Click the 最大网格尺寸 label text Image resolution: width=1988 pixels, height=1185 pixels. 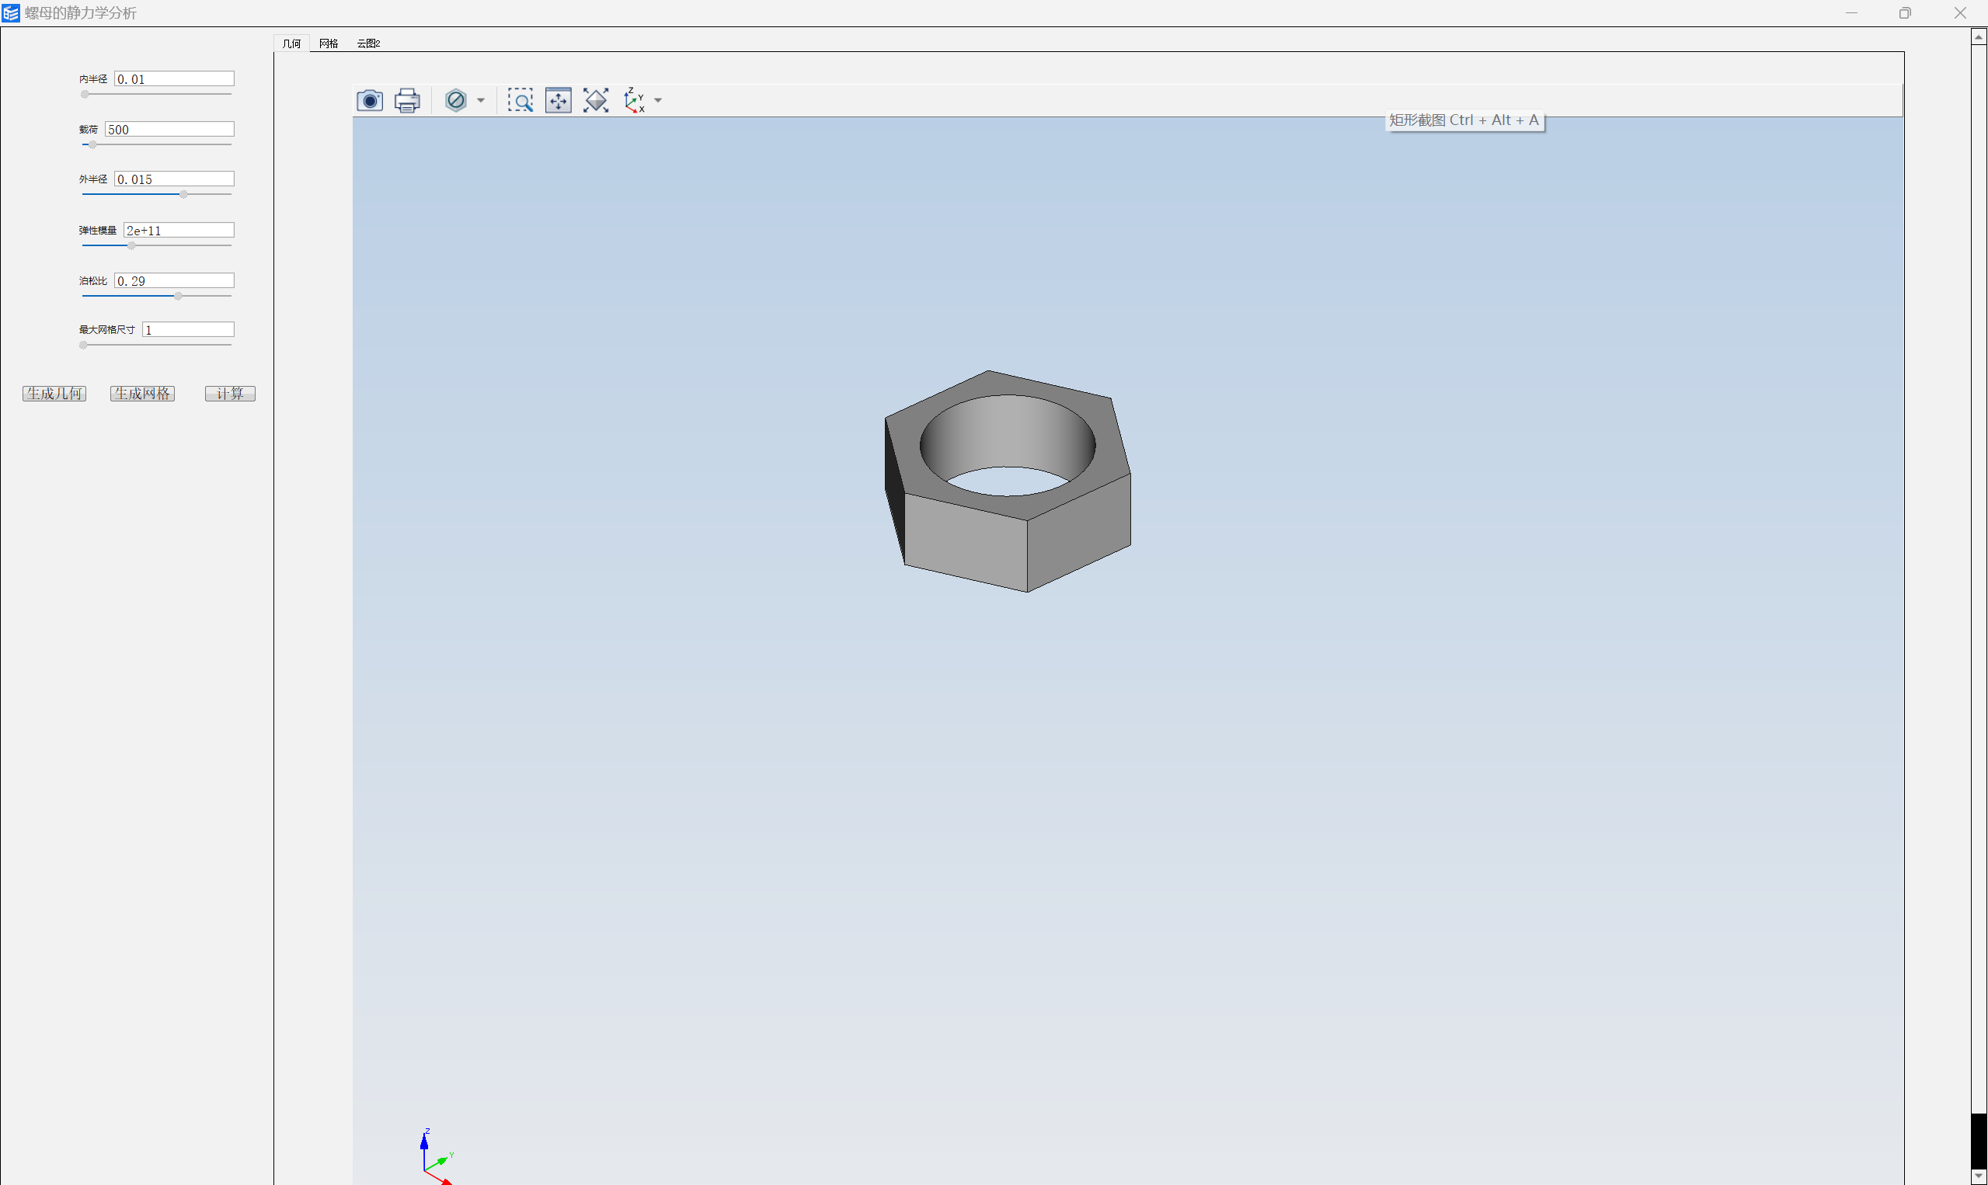(107, 330)
